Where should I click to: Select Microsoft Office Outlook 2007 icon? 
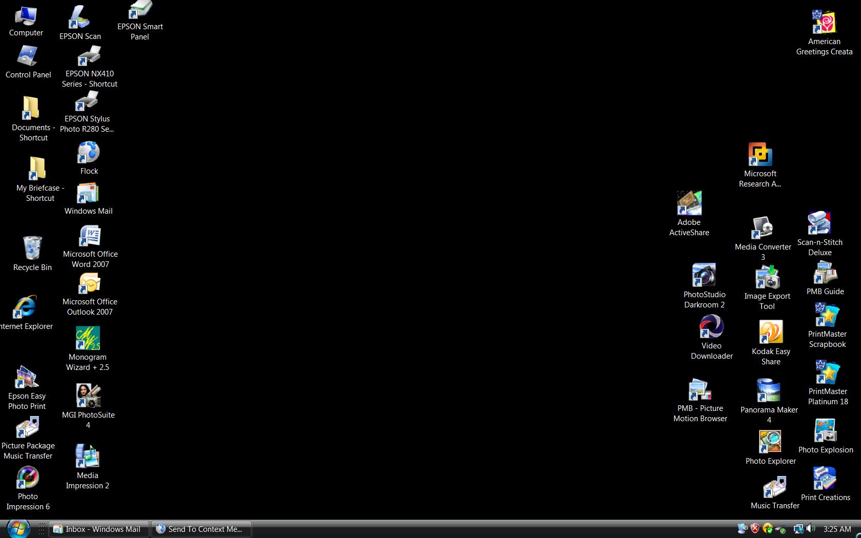(x=90, y=284)
